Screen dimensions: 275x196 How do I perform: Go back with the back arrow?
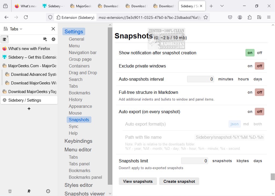click(x=6, y=17)
